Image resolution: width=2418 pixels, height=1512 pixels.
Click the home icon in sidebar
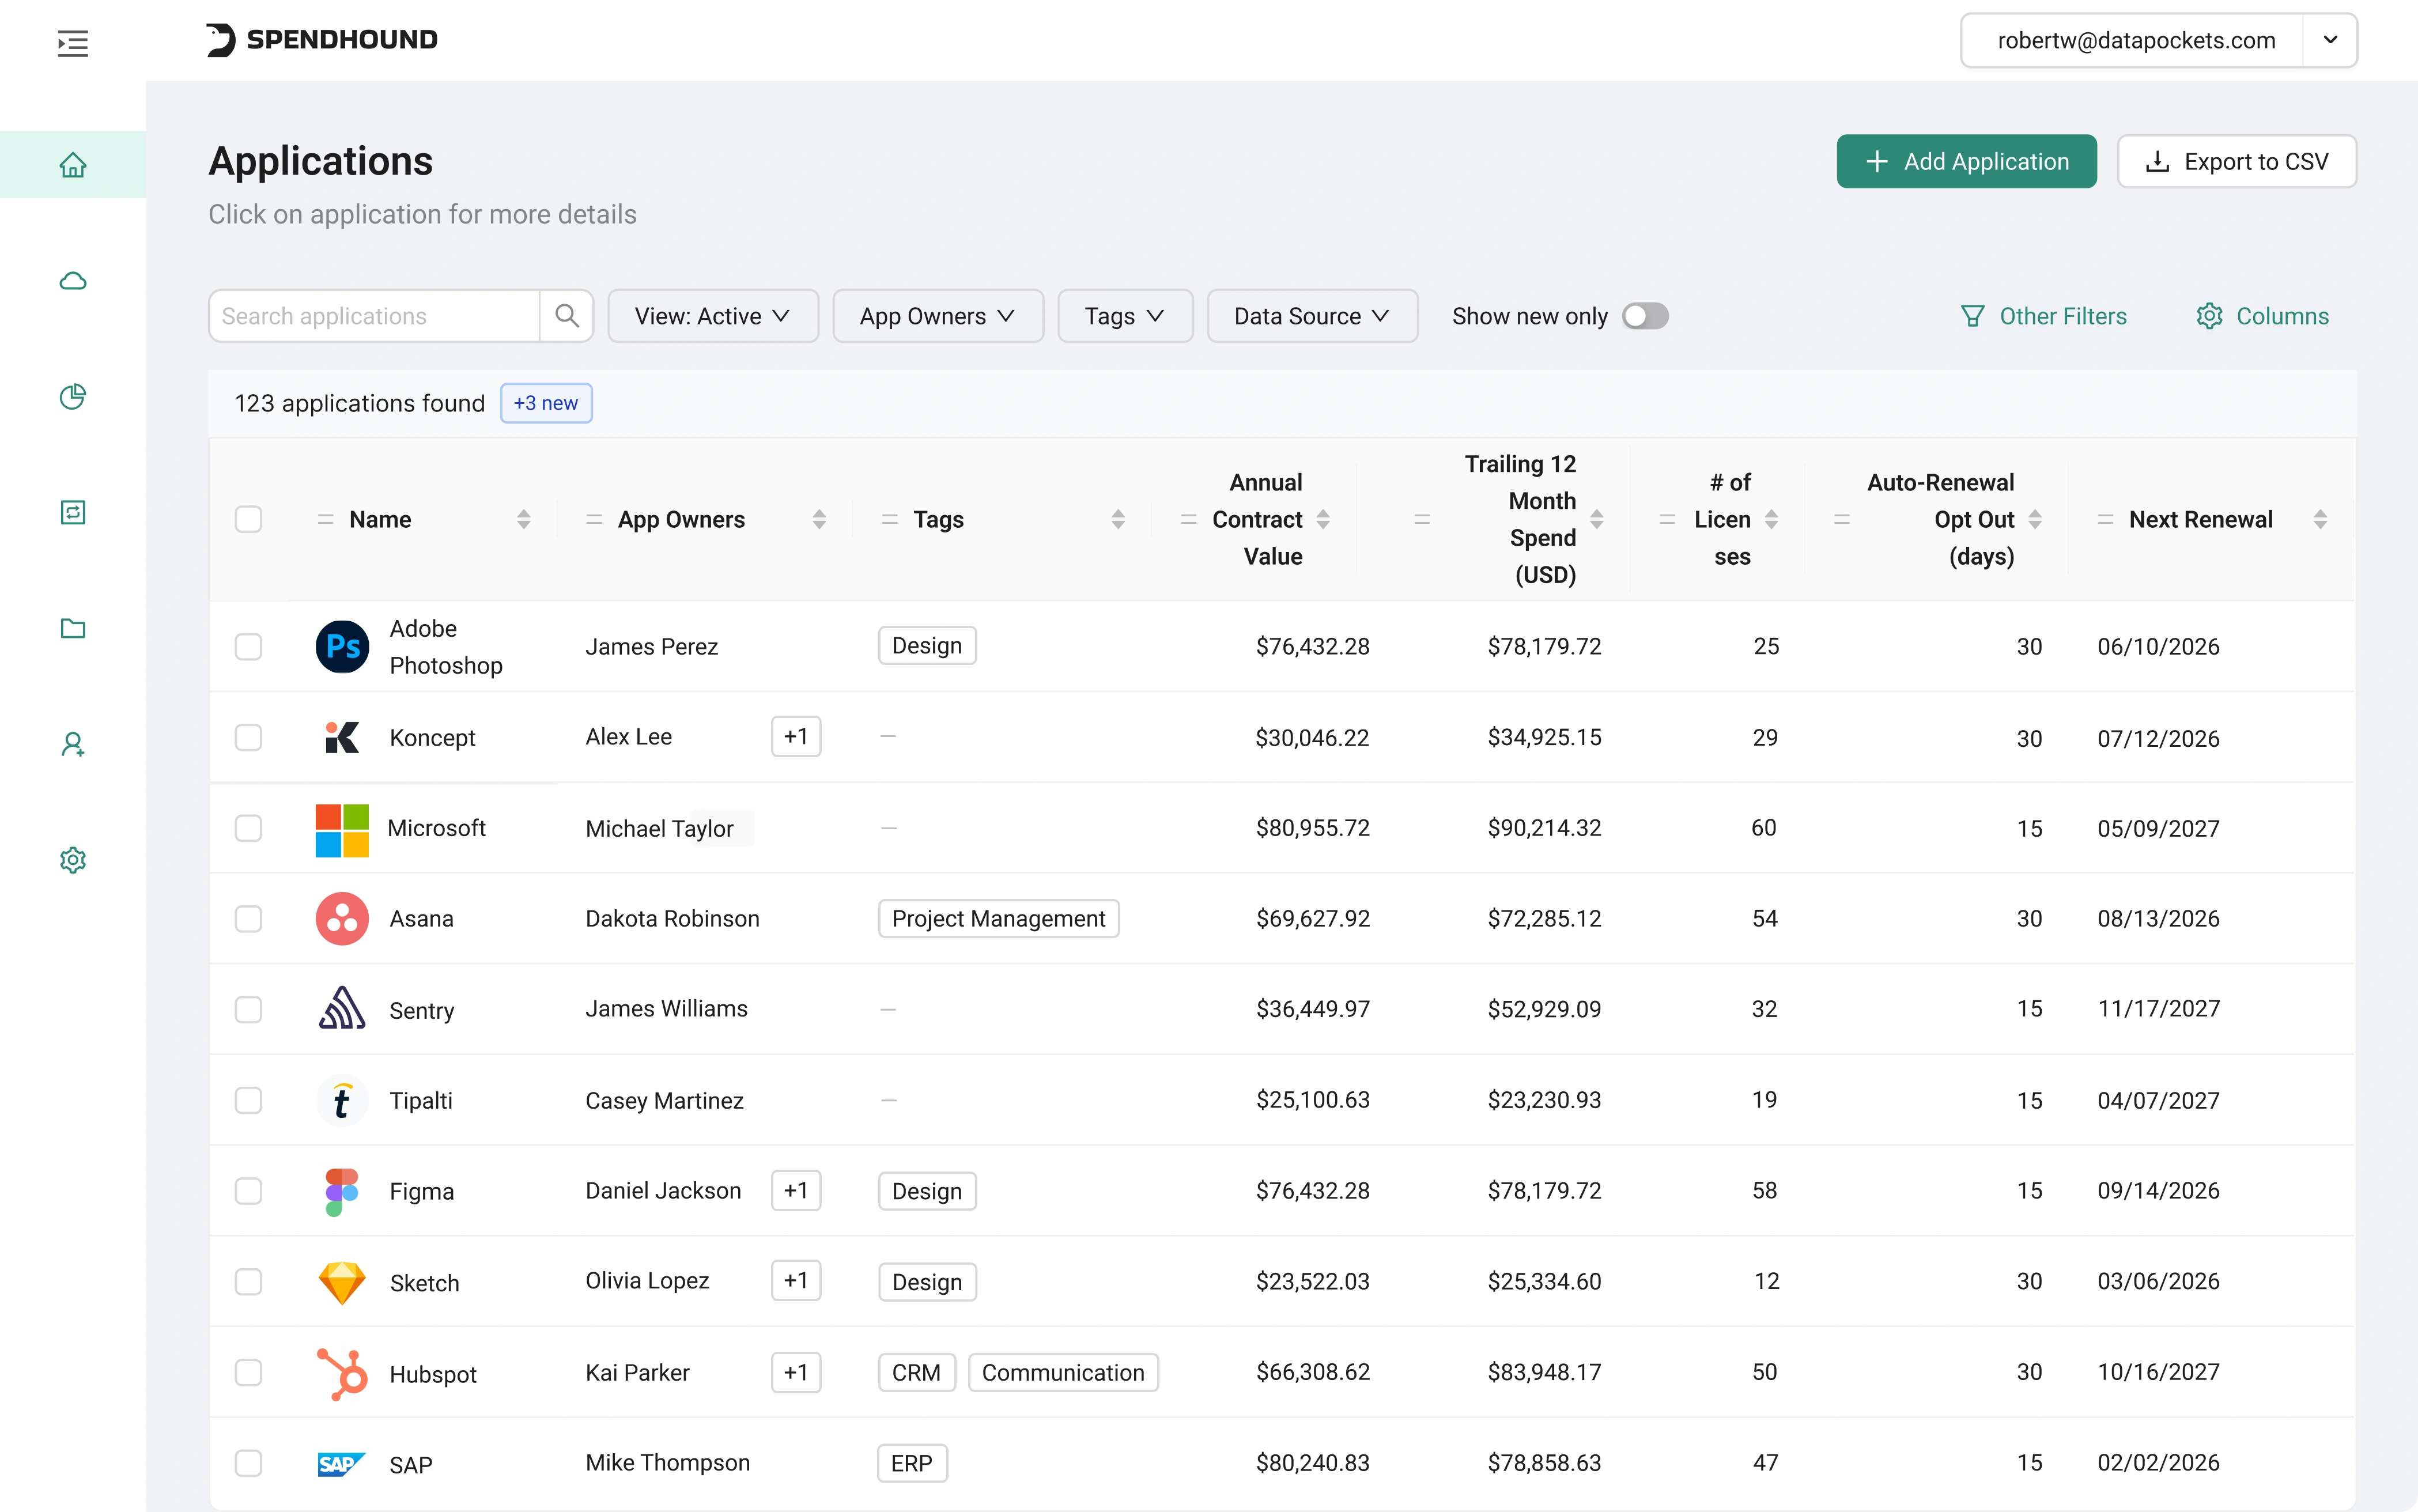click(72, 164)
